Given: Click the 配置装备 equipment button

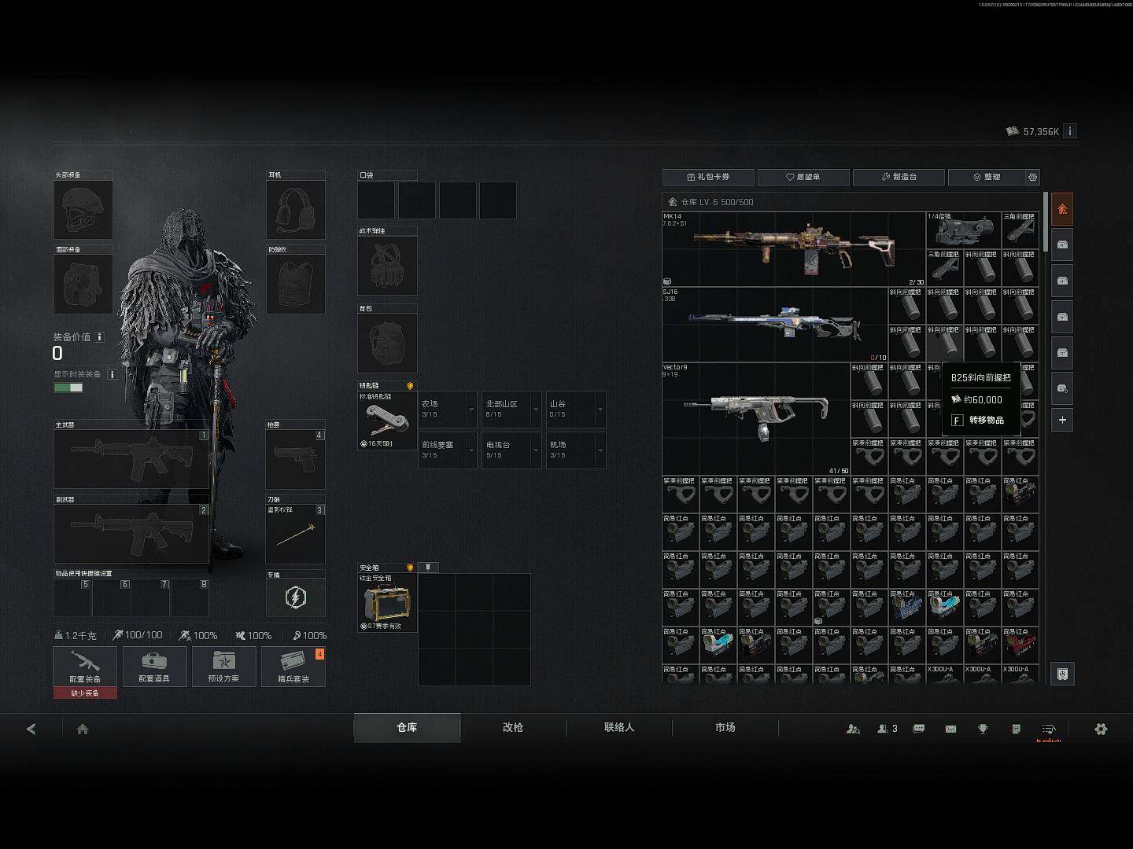Looking at the screenshot, I should (x=85, y=667).
